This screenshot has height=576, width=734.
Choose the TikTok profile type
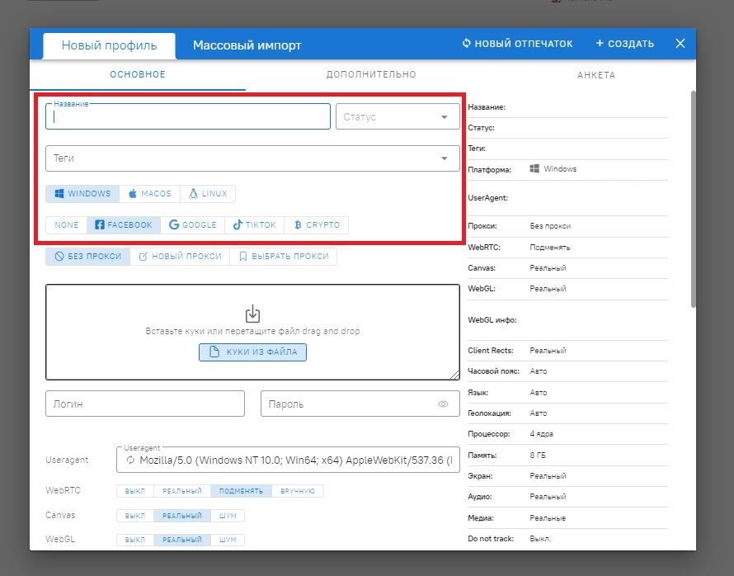(254, 224)
